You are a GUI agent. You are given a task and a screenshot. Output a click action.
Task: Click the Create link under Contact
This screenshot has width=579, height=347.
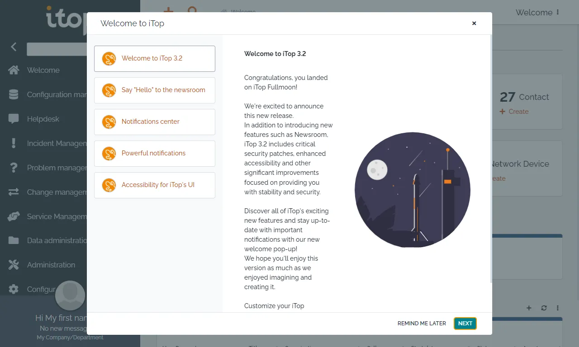click(x=514, y=112)
